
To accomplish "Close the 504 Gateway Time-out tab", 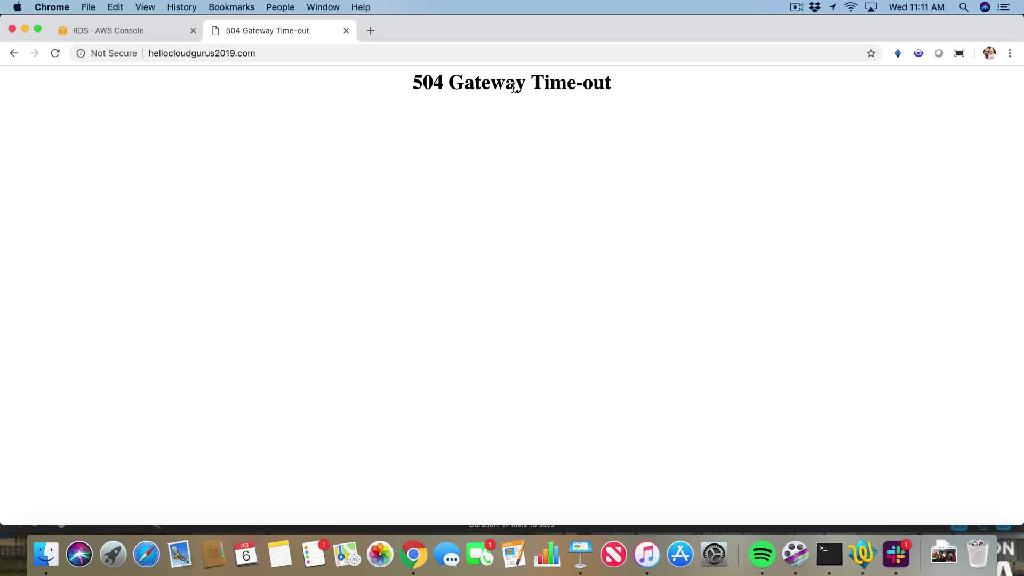I will [346, 30].
